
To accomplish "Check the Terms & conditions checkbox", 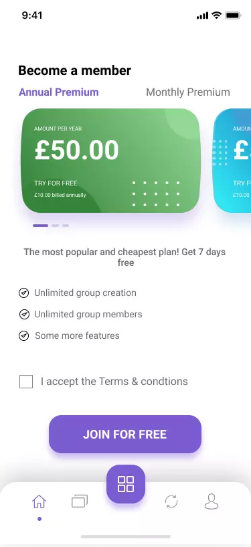I will 26,382.
